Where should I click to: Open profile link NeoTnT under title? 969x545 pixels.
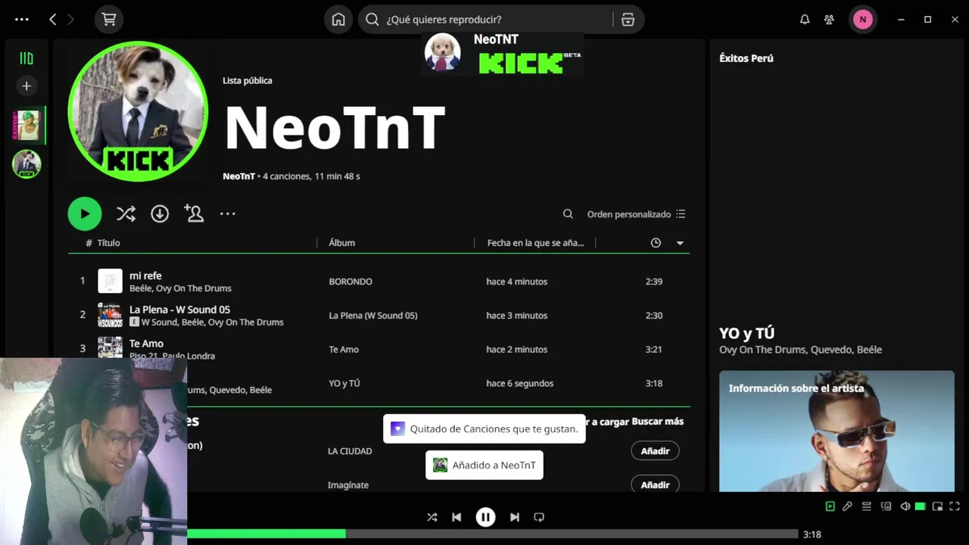(x=238, y=176)
